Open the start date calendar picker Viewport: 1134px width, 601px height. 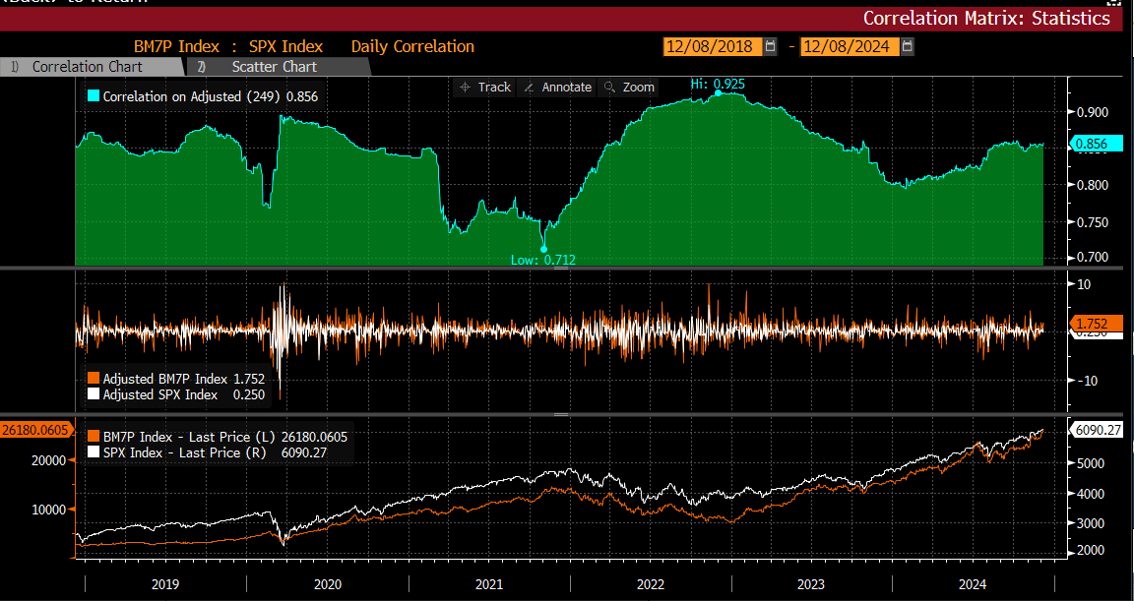[x=770, y=46]
